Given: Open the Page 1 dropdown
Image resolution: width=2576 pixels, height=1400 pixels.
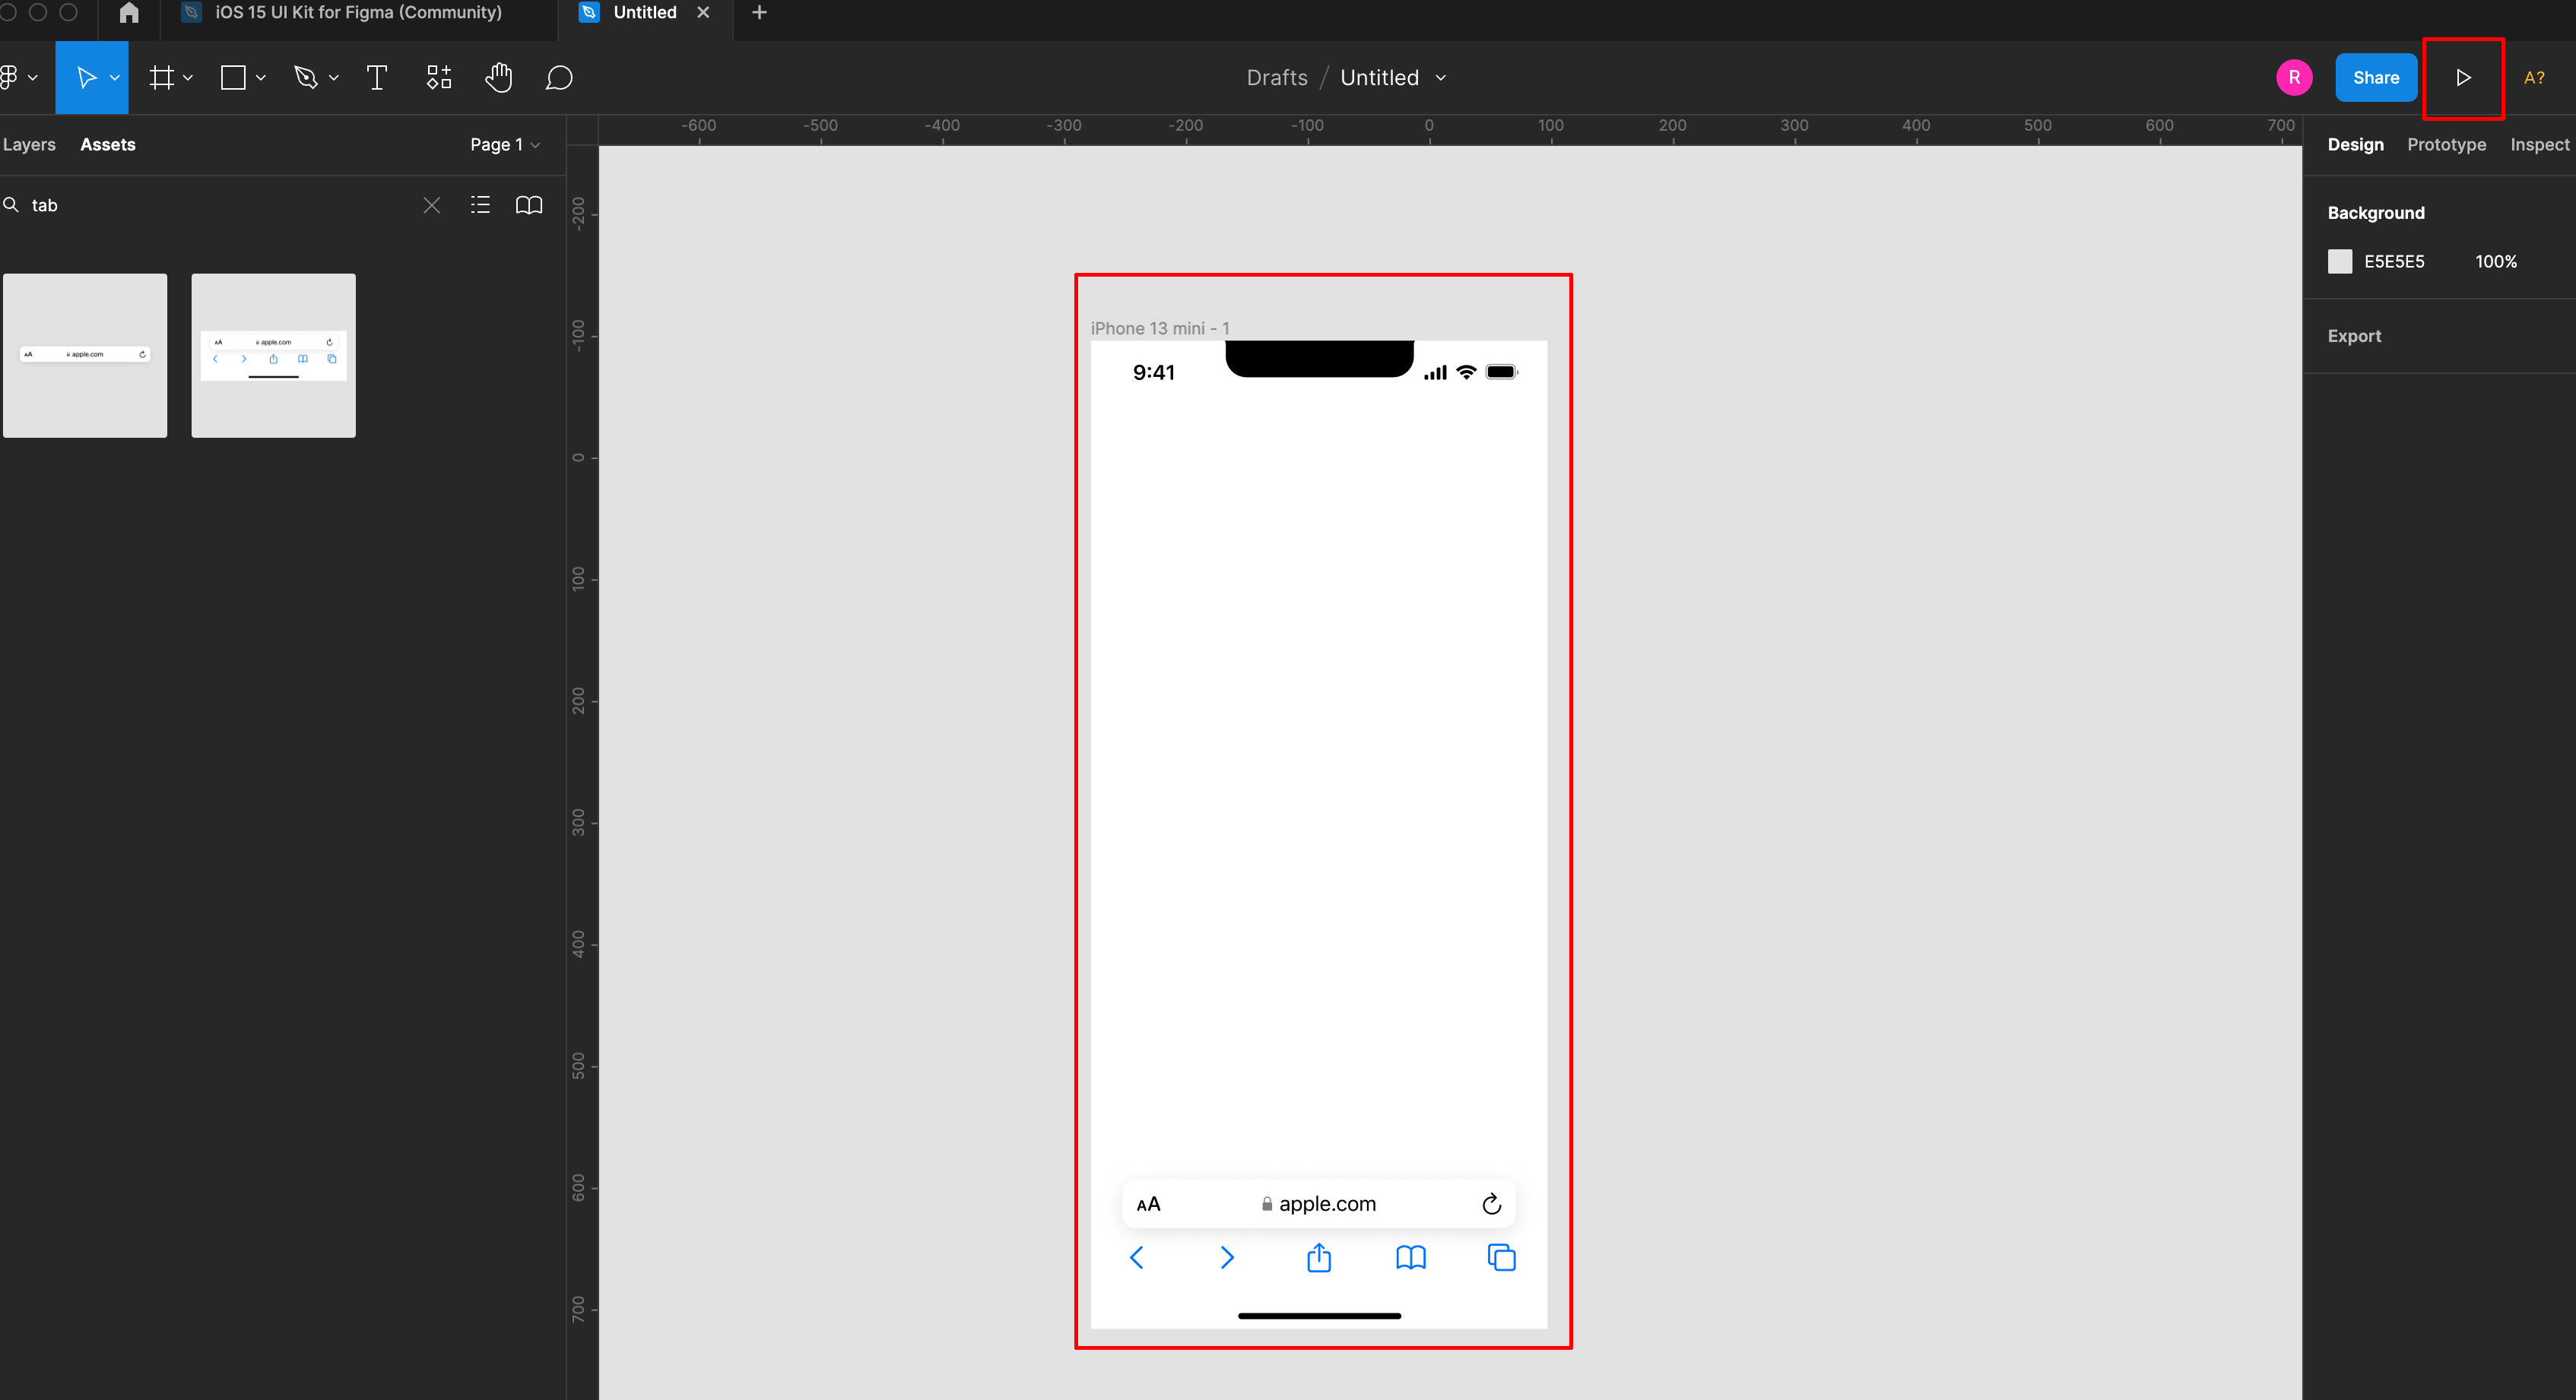Looking at the screenshot, I should [505, 145].
